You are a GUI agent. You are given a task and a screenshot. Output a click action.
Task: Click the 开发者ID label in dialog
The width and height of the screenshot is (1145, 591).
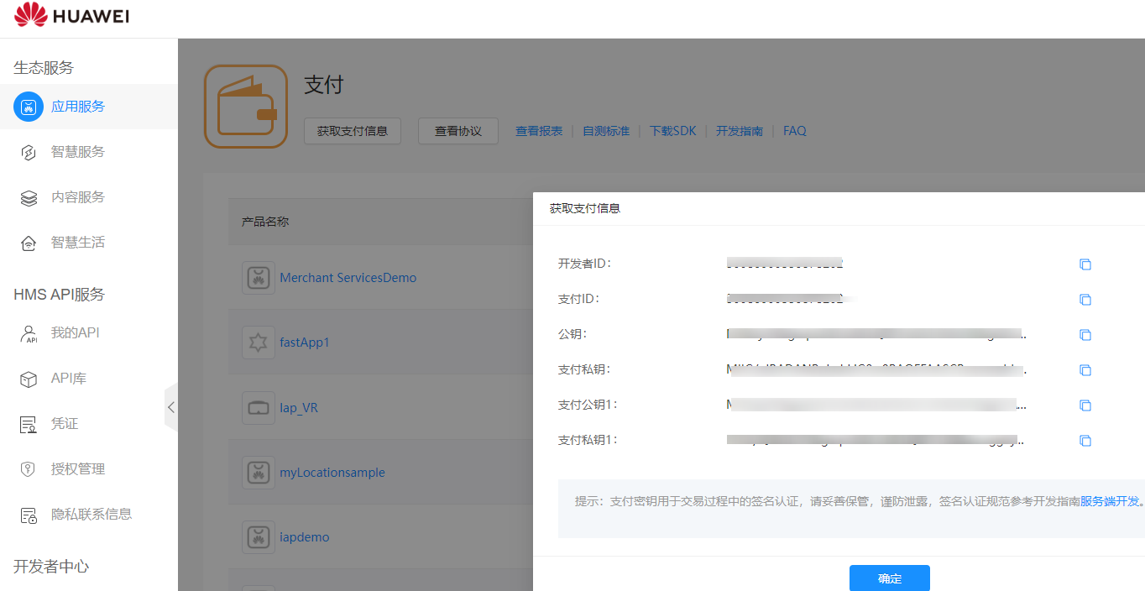coord(585,264)
